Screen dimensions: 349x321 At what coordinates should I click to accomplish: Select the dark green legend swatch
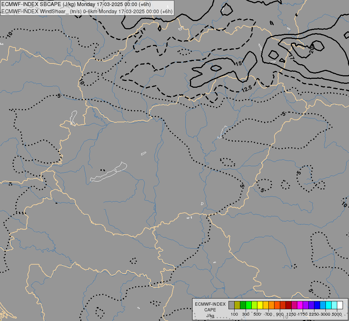click(243, 305)
